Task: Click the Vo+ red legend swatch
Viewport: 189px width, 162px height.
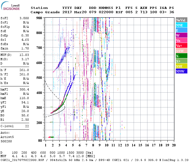Action: click(181, 46)
